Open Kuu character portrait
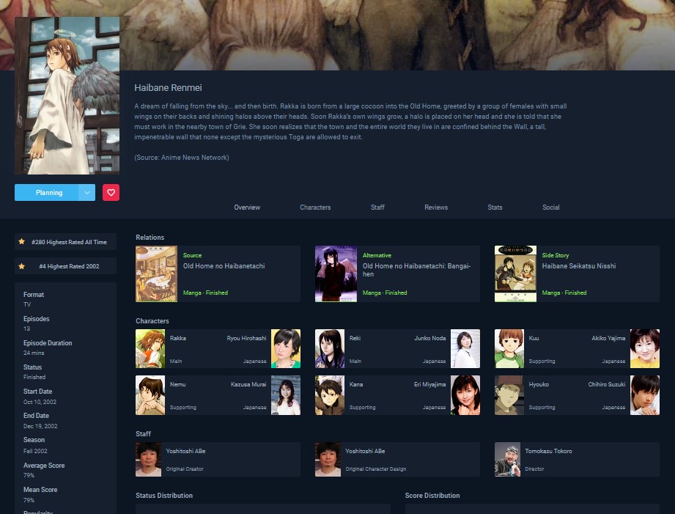The height and width of the screenshot is (514, 675). pos(509,348)
